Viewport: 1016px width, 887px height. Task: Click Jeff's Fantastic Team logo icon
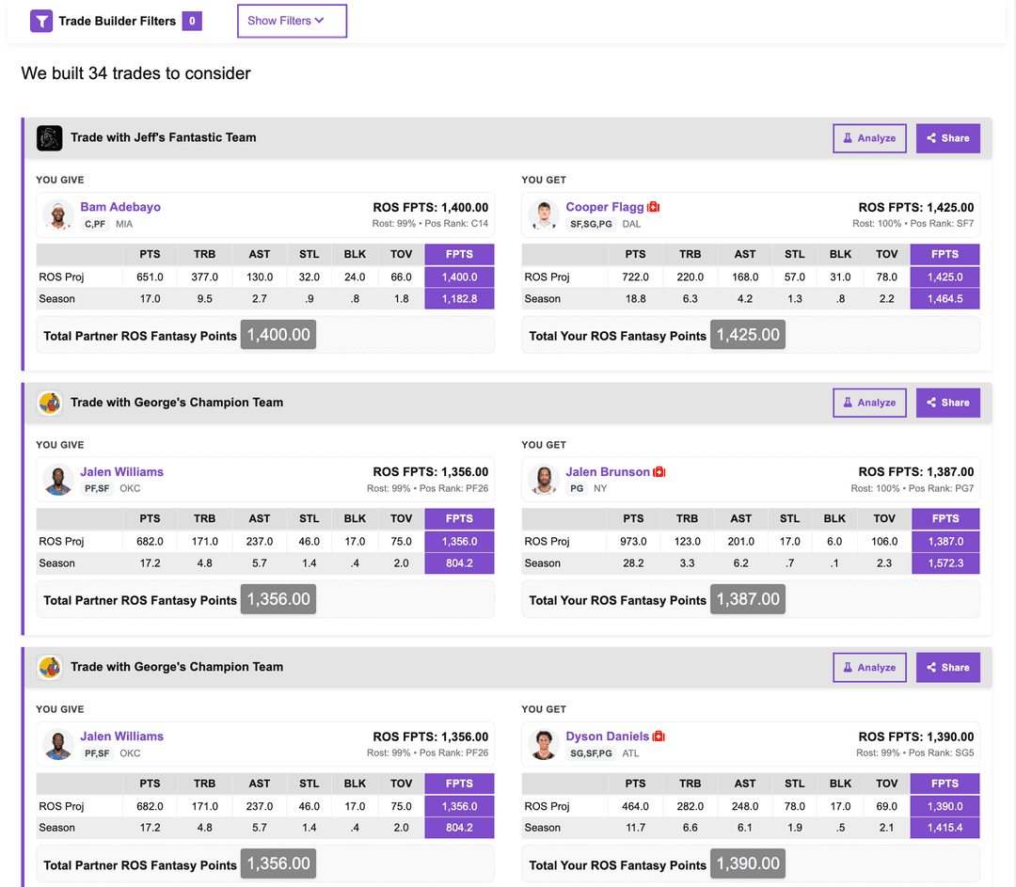50,137
